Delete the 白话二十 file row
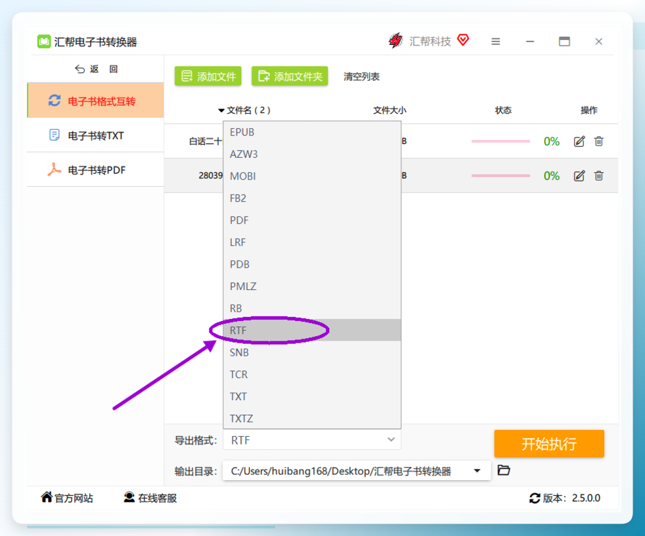The image size is (645, 536). point(599,141)
